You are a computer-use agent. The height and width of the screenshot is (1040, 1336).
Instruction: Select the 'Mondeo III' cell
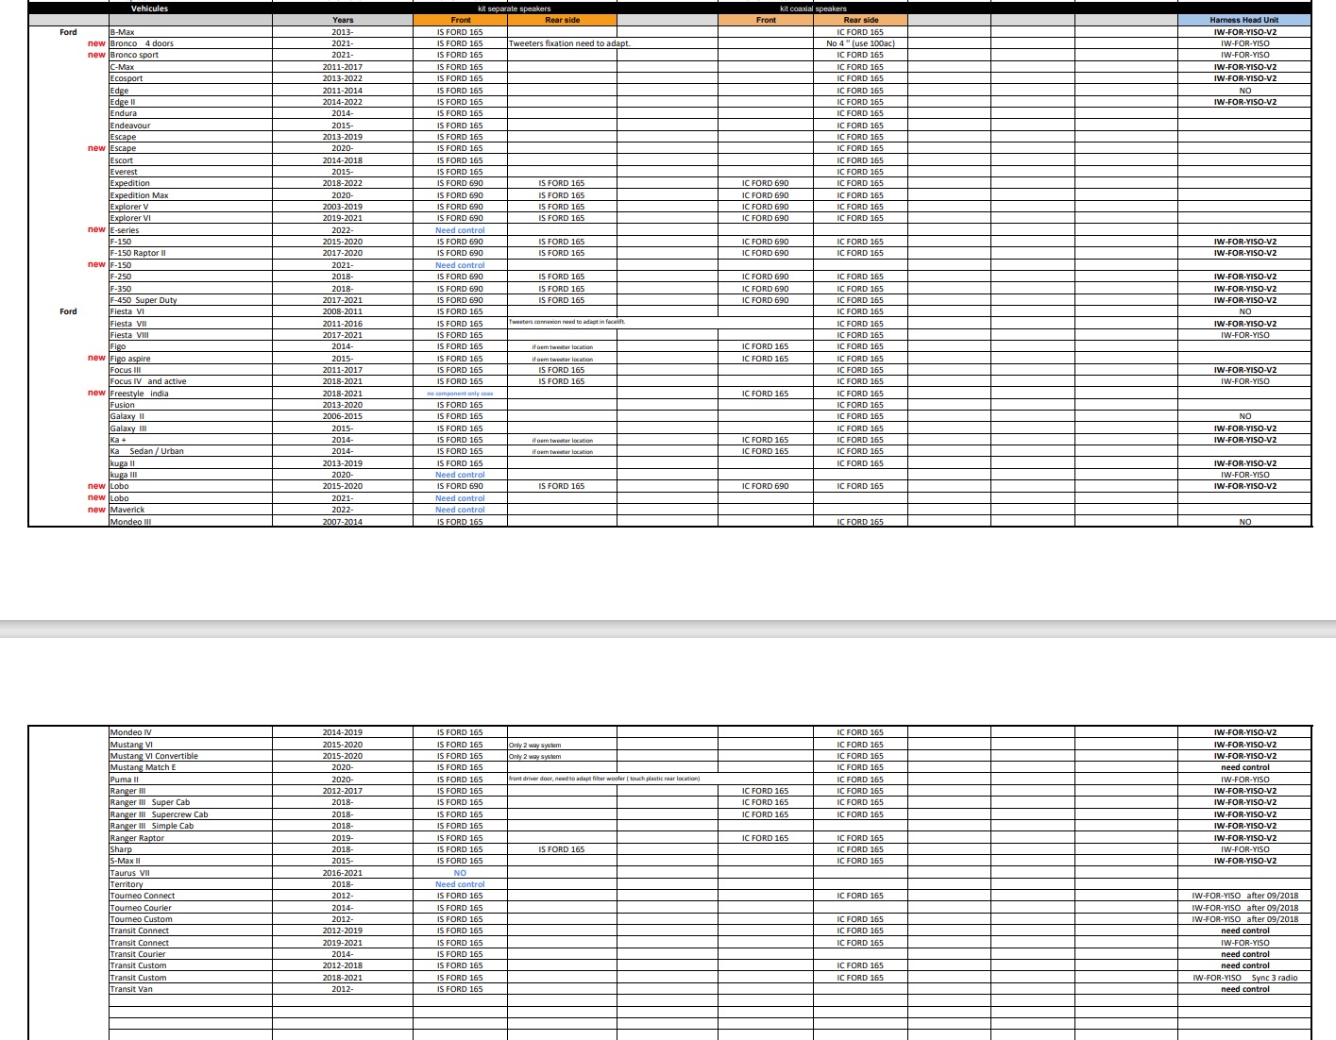pyautogui.click(x=191, y=522)
